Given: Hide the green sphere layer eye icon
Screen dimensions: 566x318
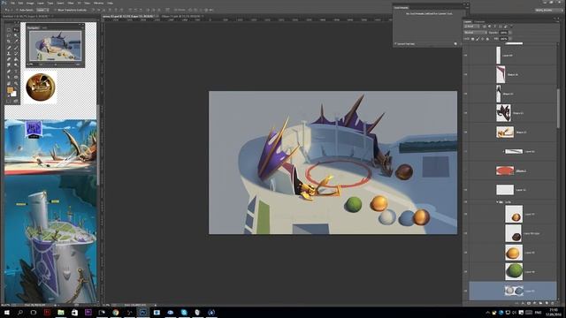Looking at the screenshot, I should [x=466, y=272].
